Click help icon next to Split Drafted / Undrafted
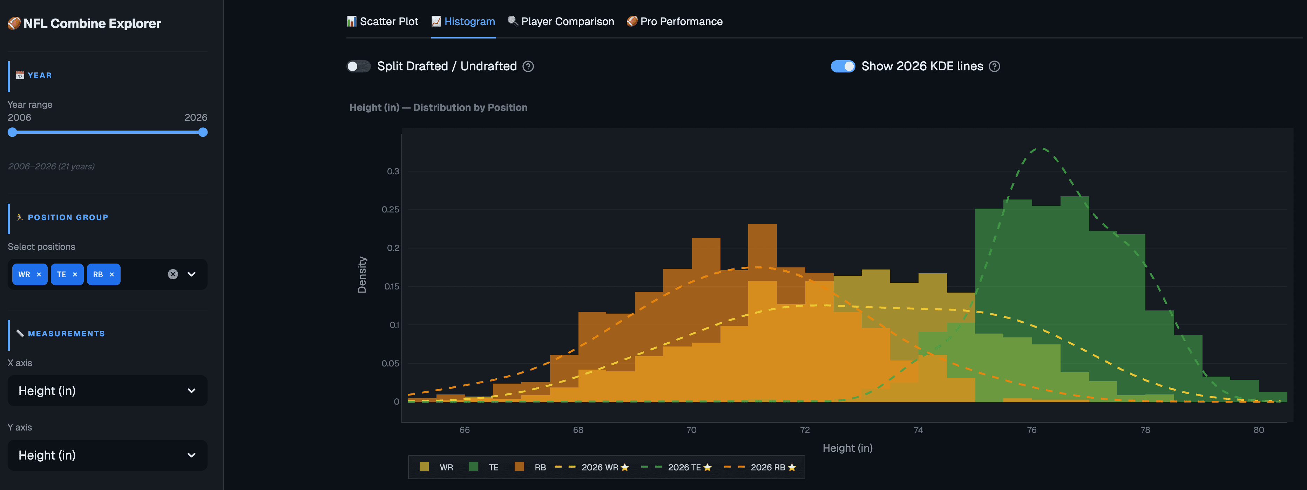 (528, 66)
